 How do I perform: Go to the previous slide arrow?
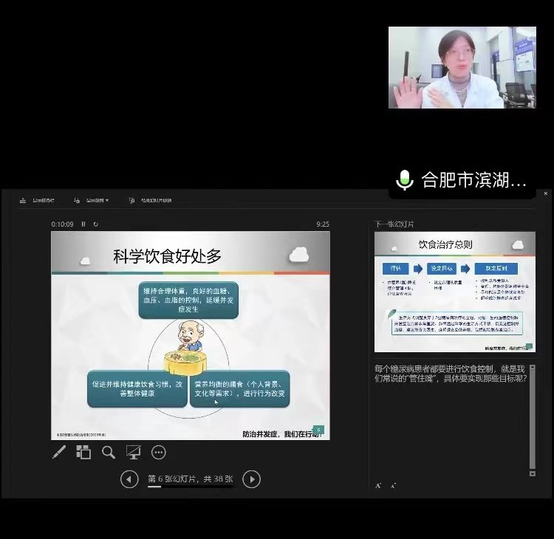[x=129, y=479]
